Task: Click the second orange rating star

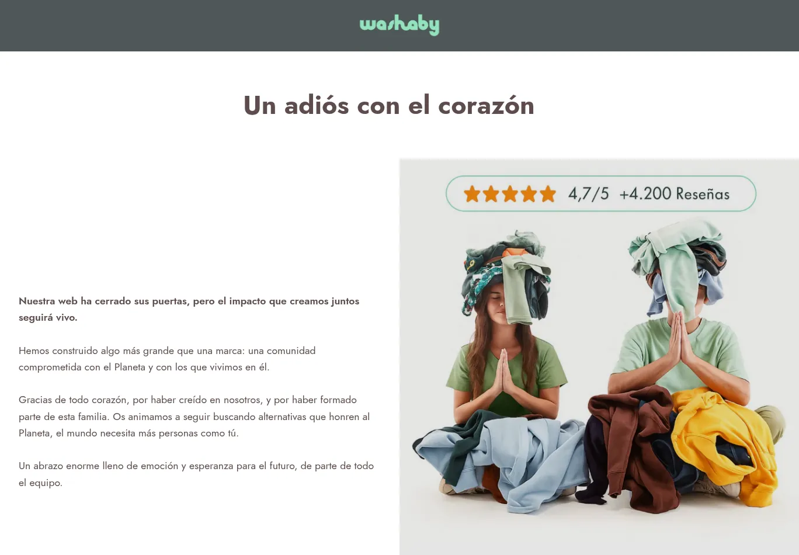Action: [491, 194]
